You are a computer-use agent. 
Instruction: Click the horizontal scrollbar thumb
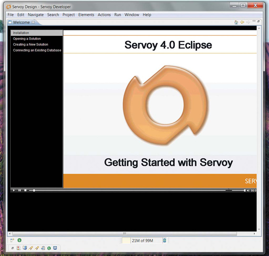click(x=124, y=234)
